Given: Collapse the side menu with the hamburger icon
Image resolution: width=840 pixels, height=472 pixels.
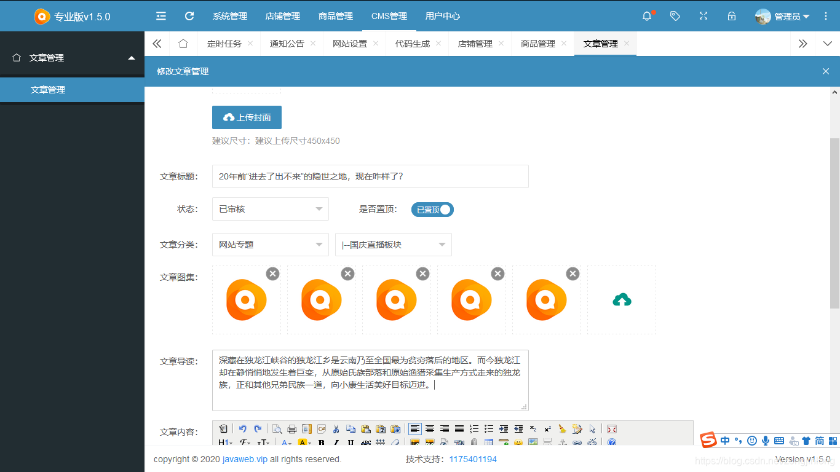Looking at the screenshot, I should click(x=161, y=16).
